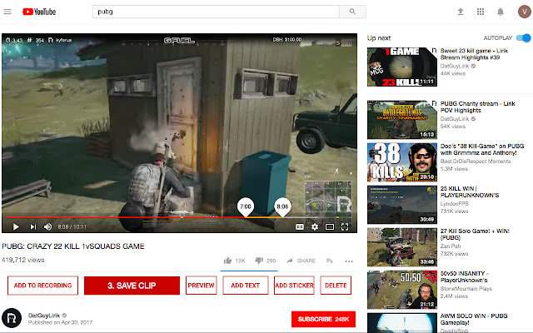Click Add to Recording button
Image resolution: width=533 pixels, height=333 pixels.
coord(42,286)
